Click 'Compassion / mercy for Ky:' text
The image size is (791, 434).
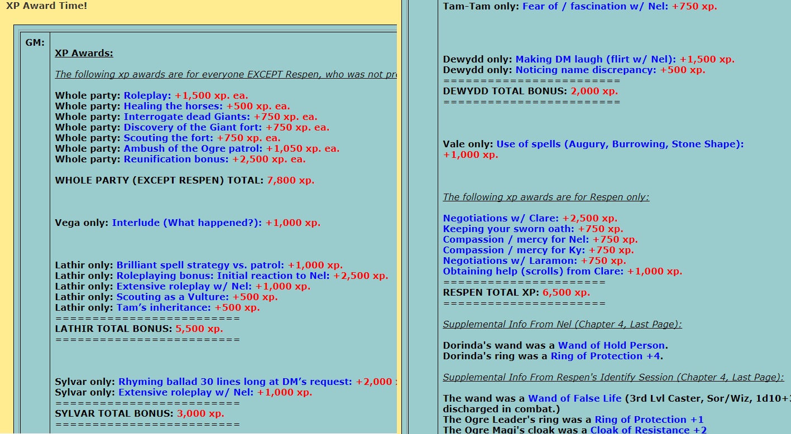tap(514, 250)
